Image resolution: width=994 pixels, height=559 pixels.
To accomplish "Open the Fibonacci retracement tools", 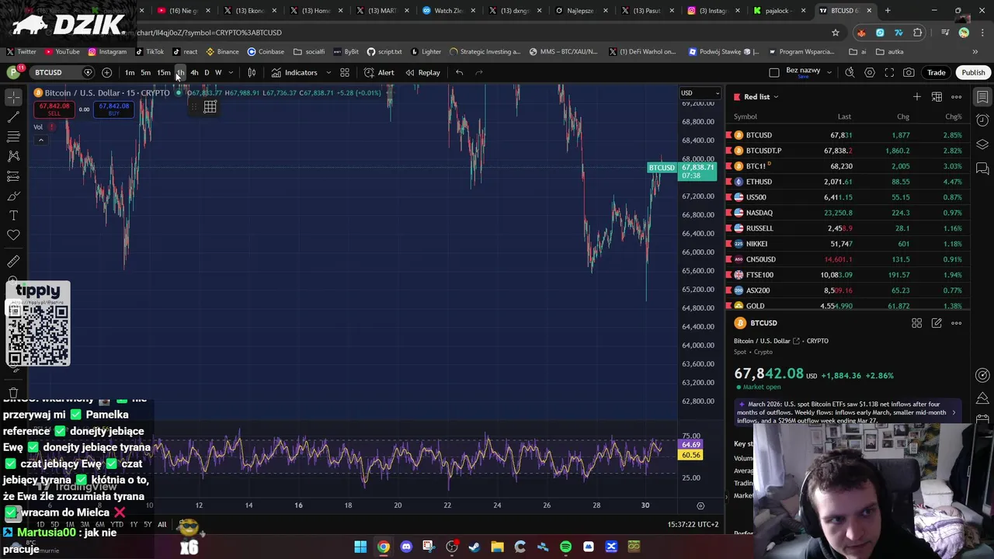I will click(13, 137).
